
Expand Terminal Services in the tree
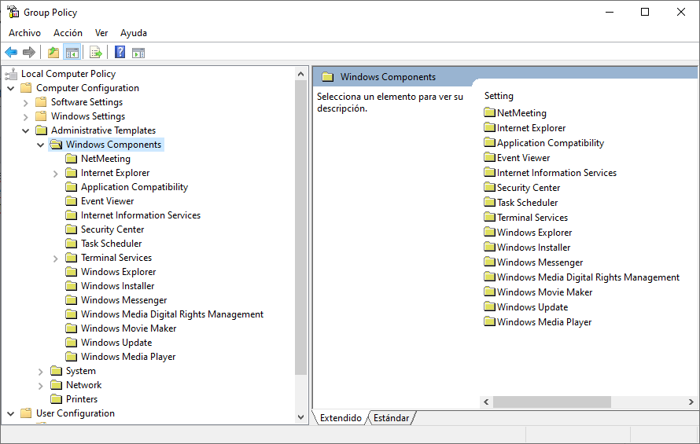(55, 259)
